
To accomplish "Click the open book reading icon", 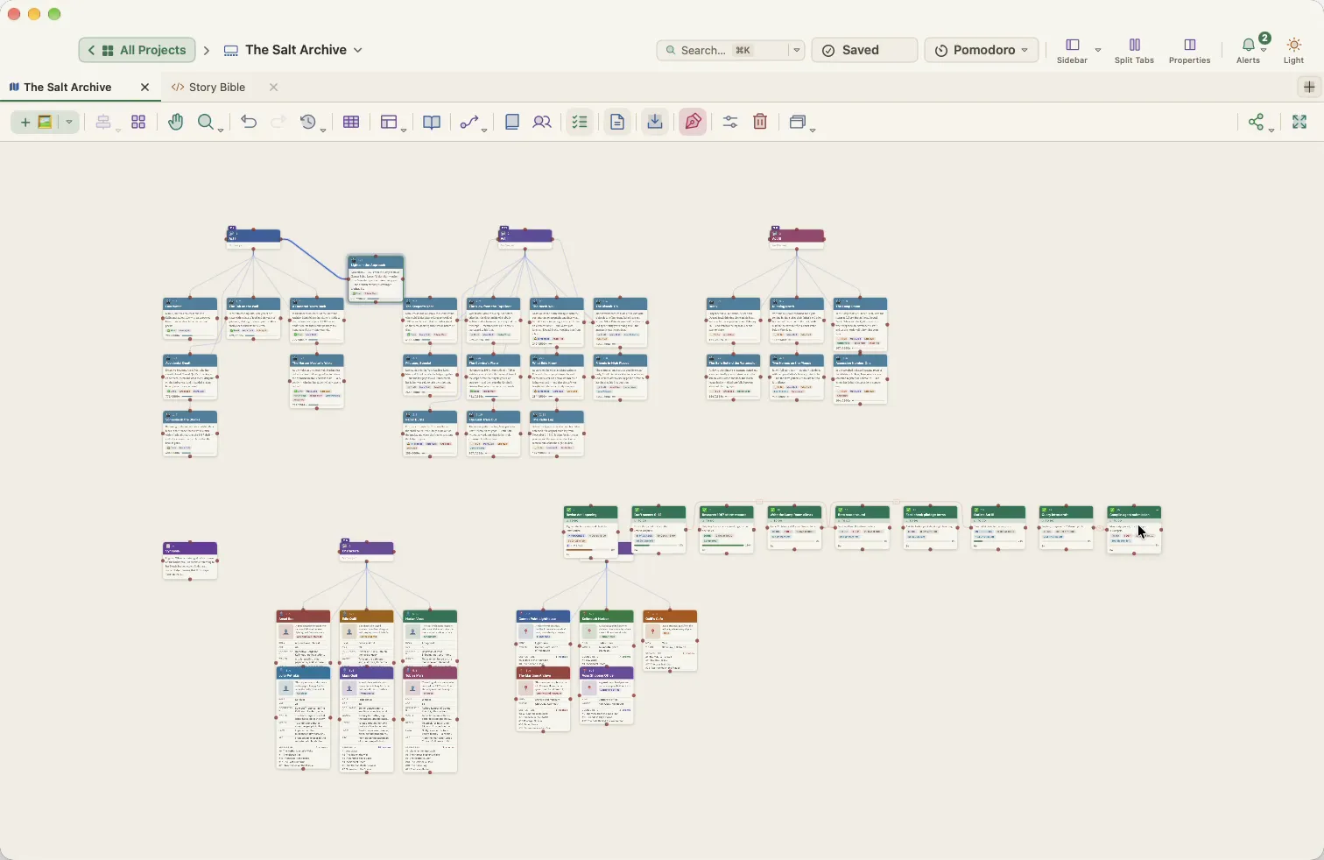I will click(x=432, y=123).
